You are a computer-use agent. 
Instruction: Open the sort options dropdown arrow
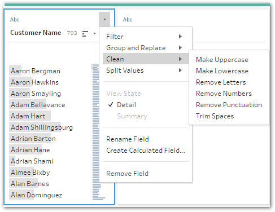(94, 34)
